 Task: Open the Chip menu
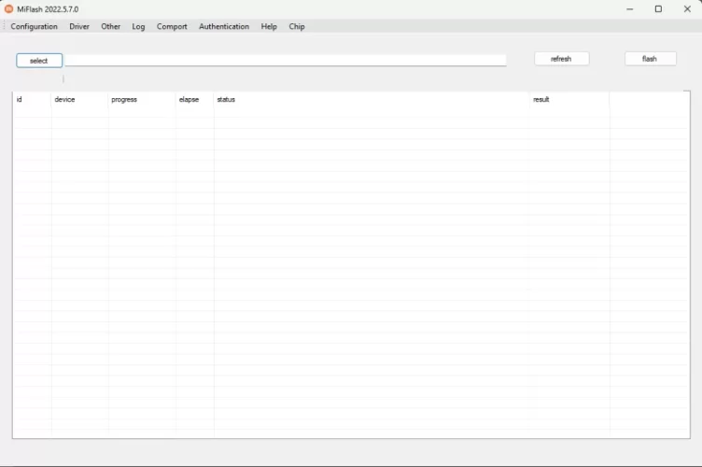(x=297, y=27)
